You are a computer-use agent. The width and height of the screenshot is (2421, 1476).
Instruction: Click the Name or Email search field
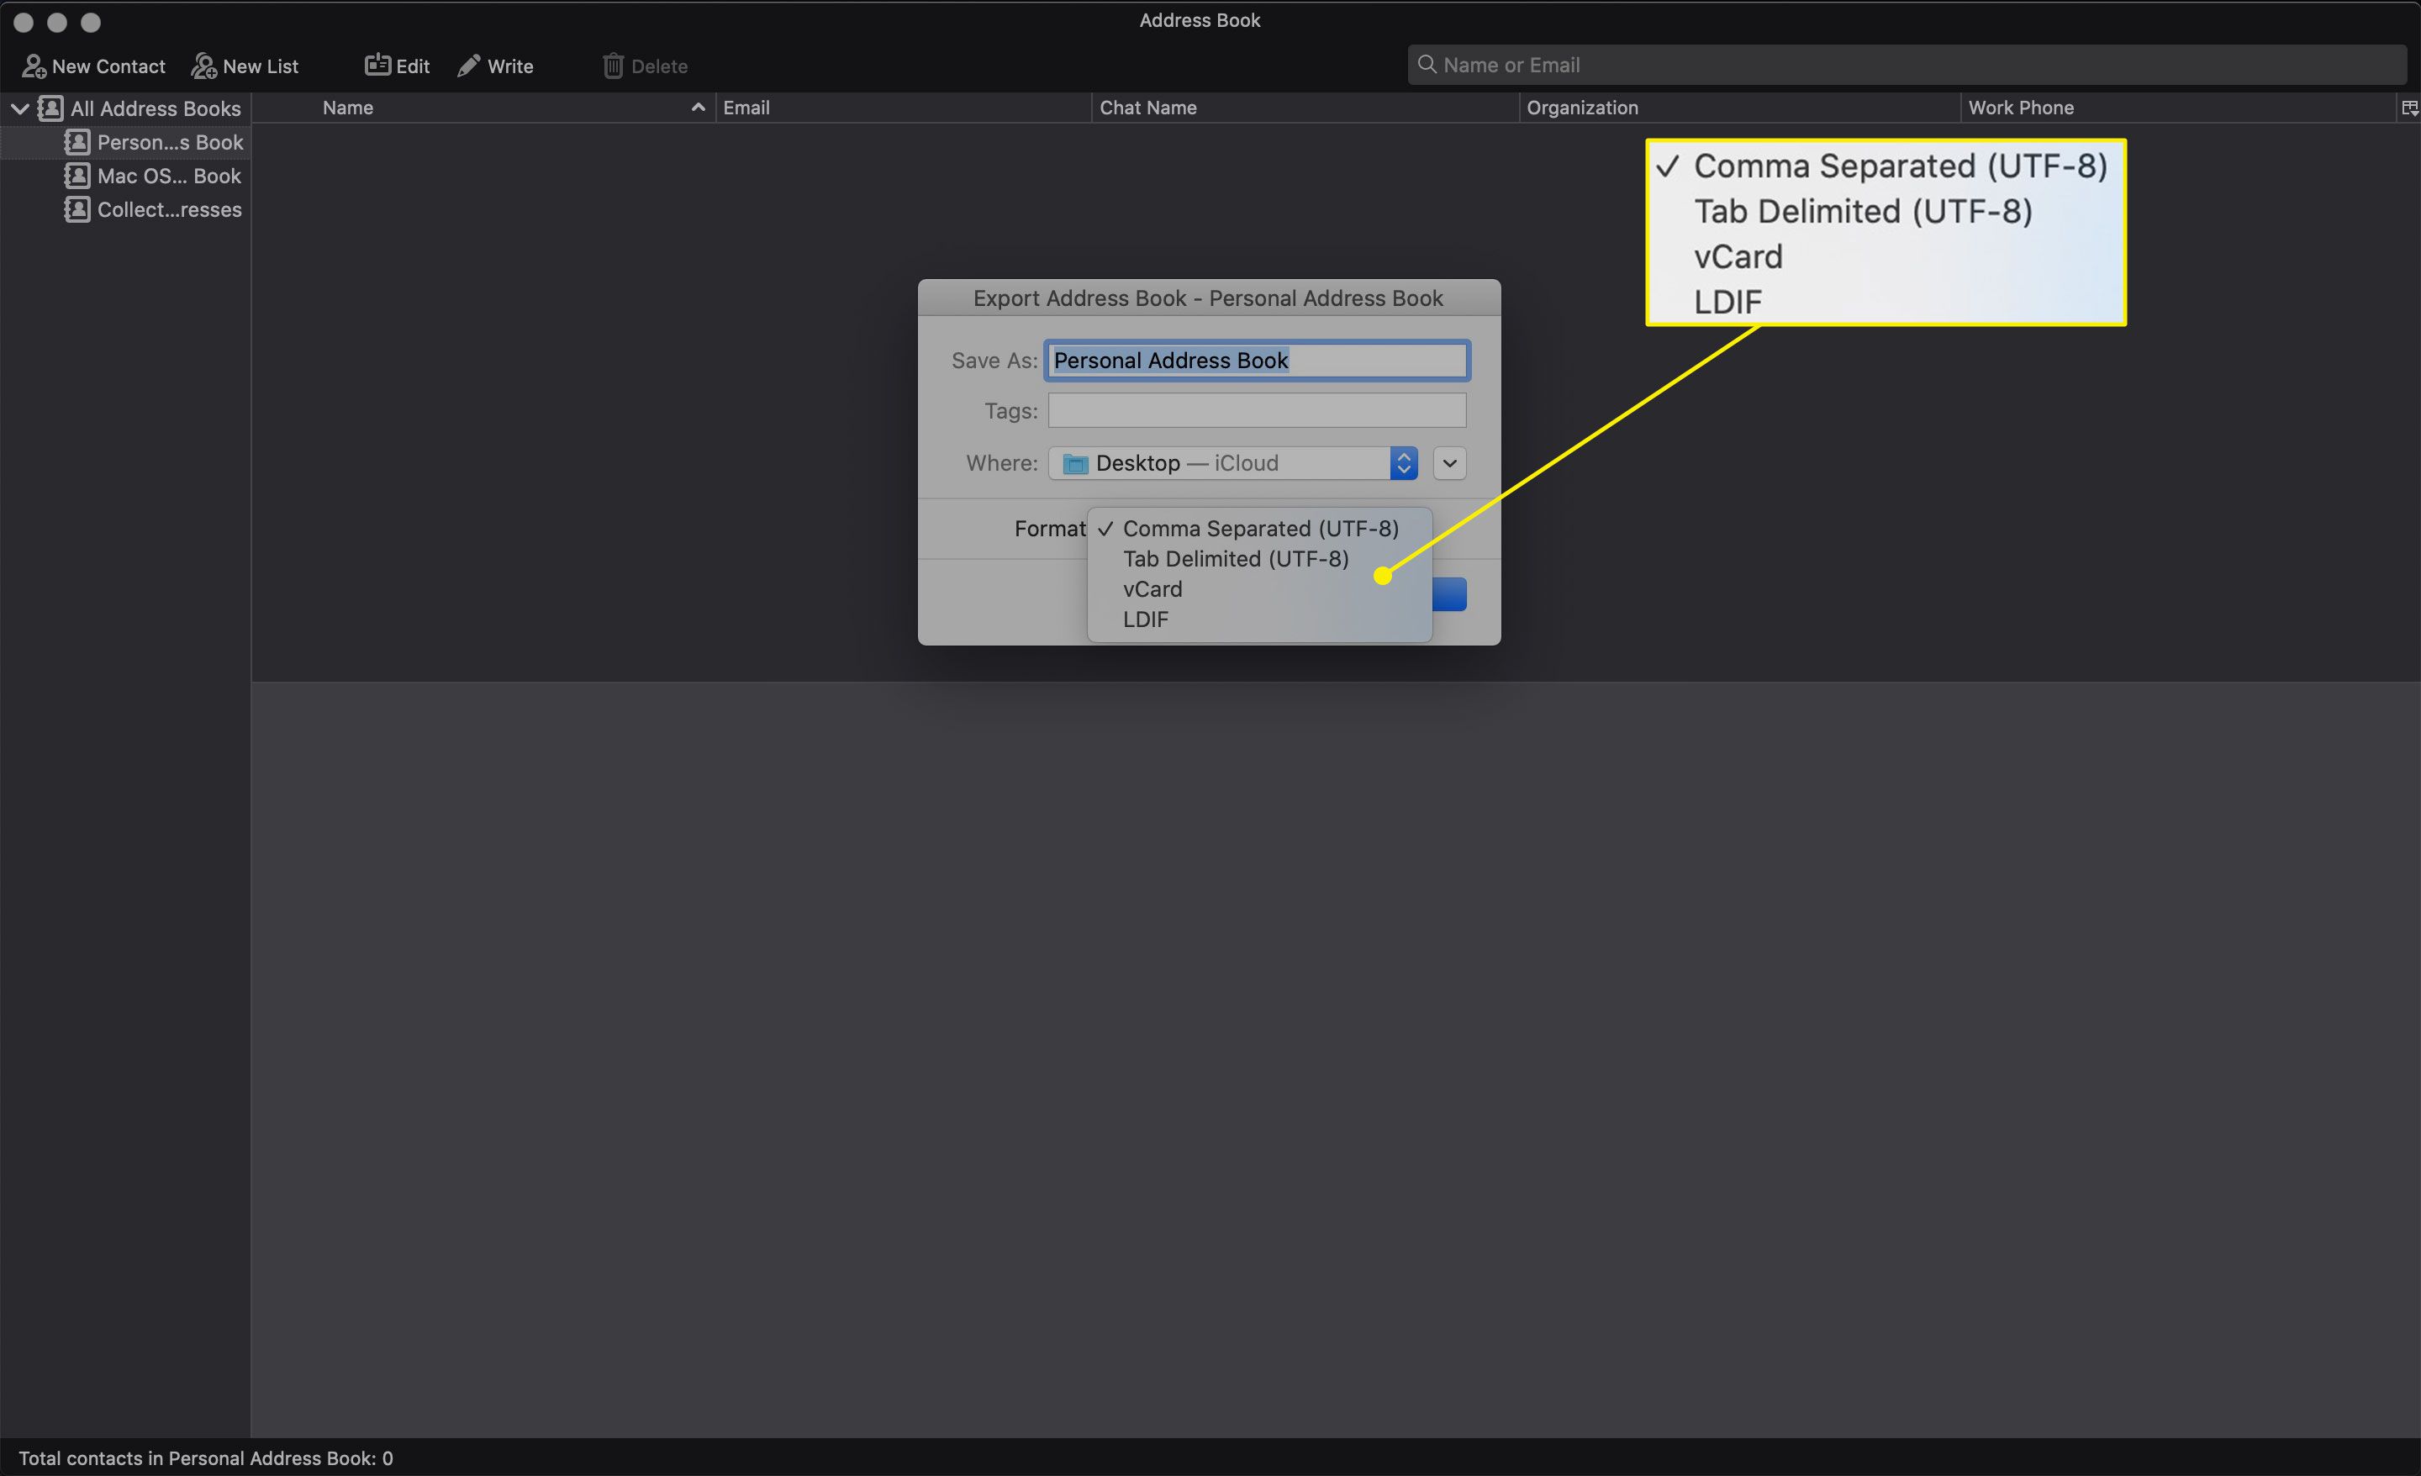pyautogui.click(x=1907, y=65)
